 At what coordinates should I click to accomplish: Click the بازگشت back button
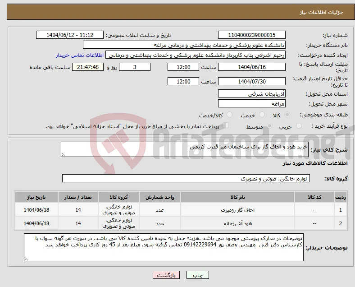pos(166,275)
